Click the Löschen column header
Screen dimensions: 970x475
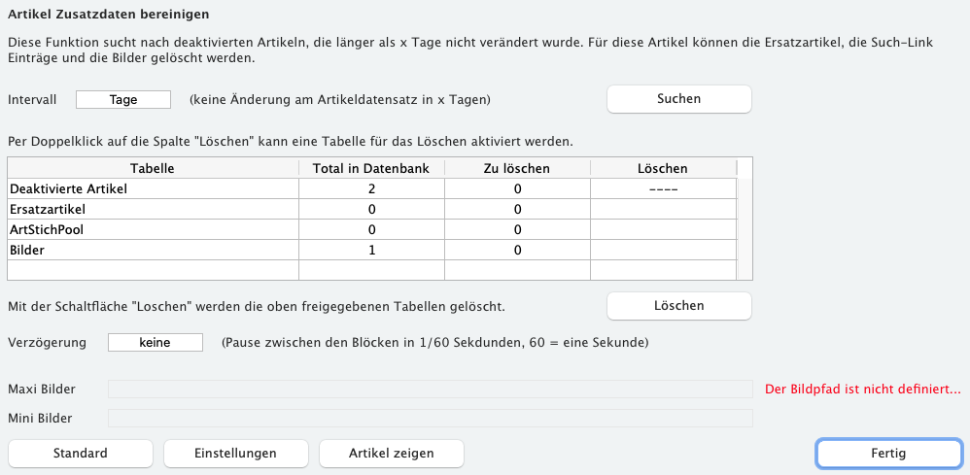pyautogui.click(x=663, y=168)
